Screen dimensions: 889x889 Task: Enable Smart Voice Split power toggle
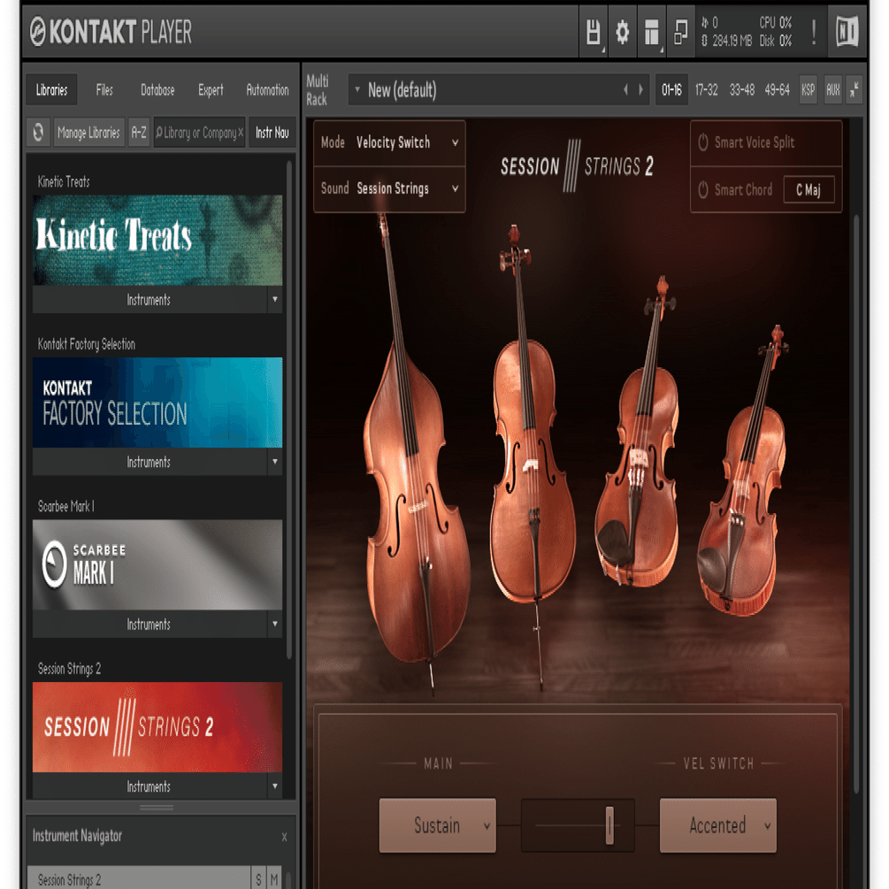pyautogui.click(x=703, y=142)
